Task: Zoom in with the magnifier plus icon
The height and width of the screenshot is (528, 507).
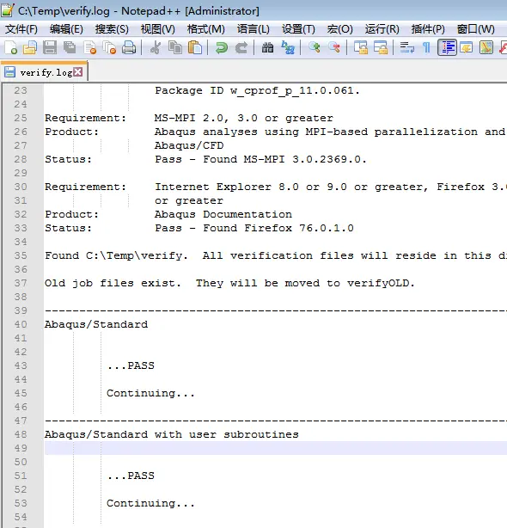Action: tap(315, 48)
